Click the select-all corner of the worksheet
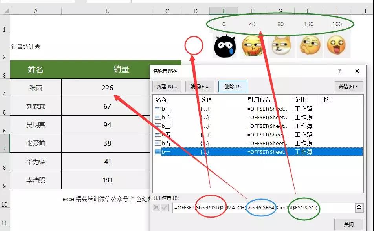374x231 pixels. point(5,11)
